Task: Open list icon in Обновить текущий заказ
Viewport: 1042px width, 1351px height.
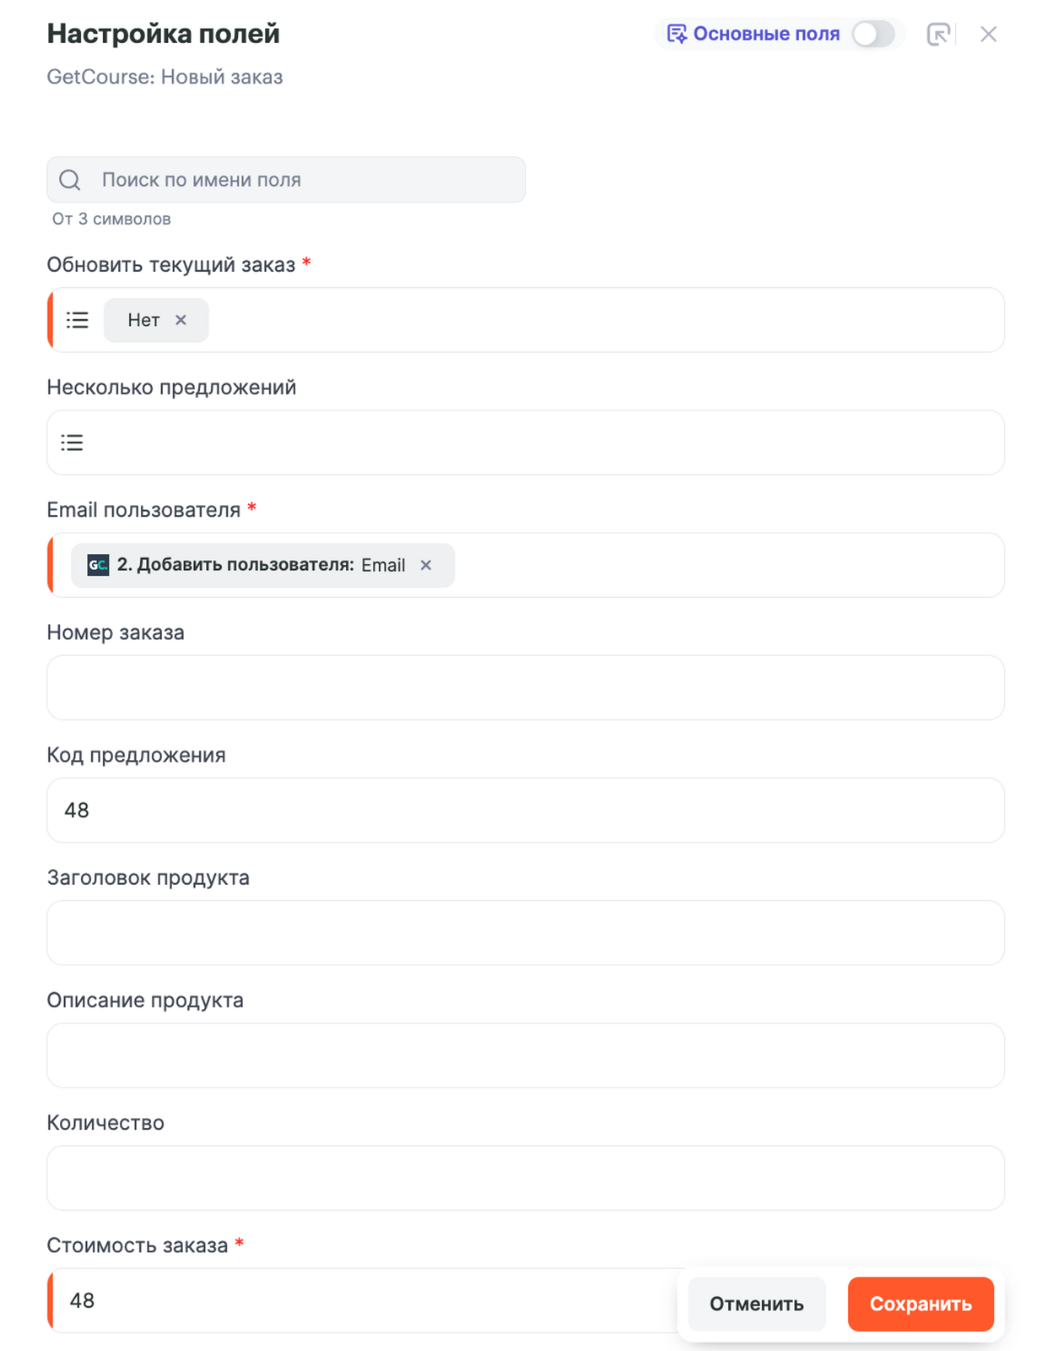Action: (78, 320)
